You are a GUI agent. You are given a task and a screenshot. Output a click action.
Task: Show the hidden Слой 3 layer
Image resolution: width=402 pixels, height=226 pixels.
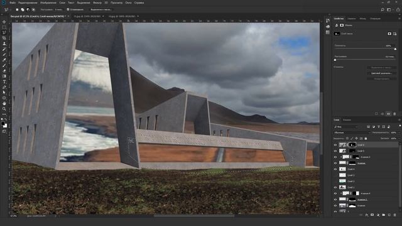point(335,175)
